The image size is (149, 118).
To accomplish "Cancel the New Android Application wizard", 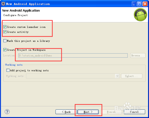I will pyautogui.click(x=134, y=112).
